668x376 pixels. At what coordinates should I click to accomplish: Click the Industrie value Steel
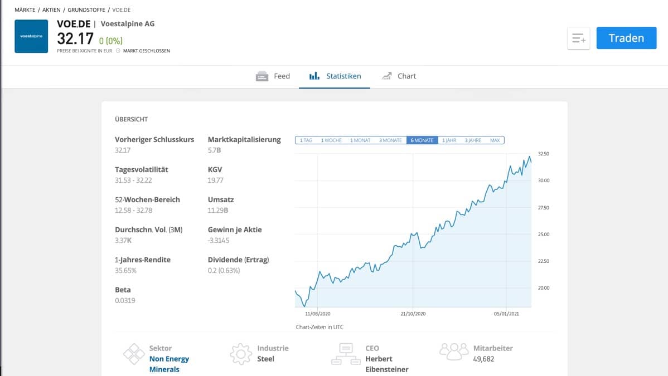266,359
